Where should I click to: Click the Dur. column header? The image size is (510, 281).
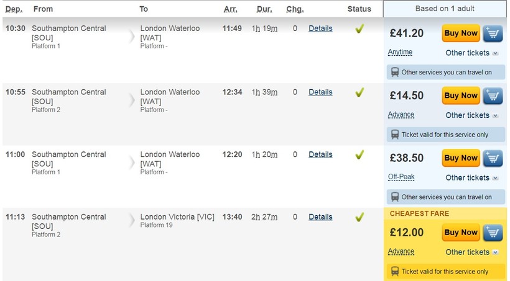pyautogui.click(x=264, y=9)
